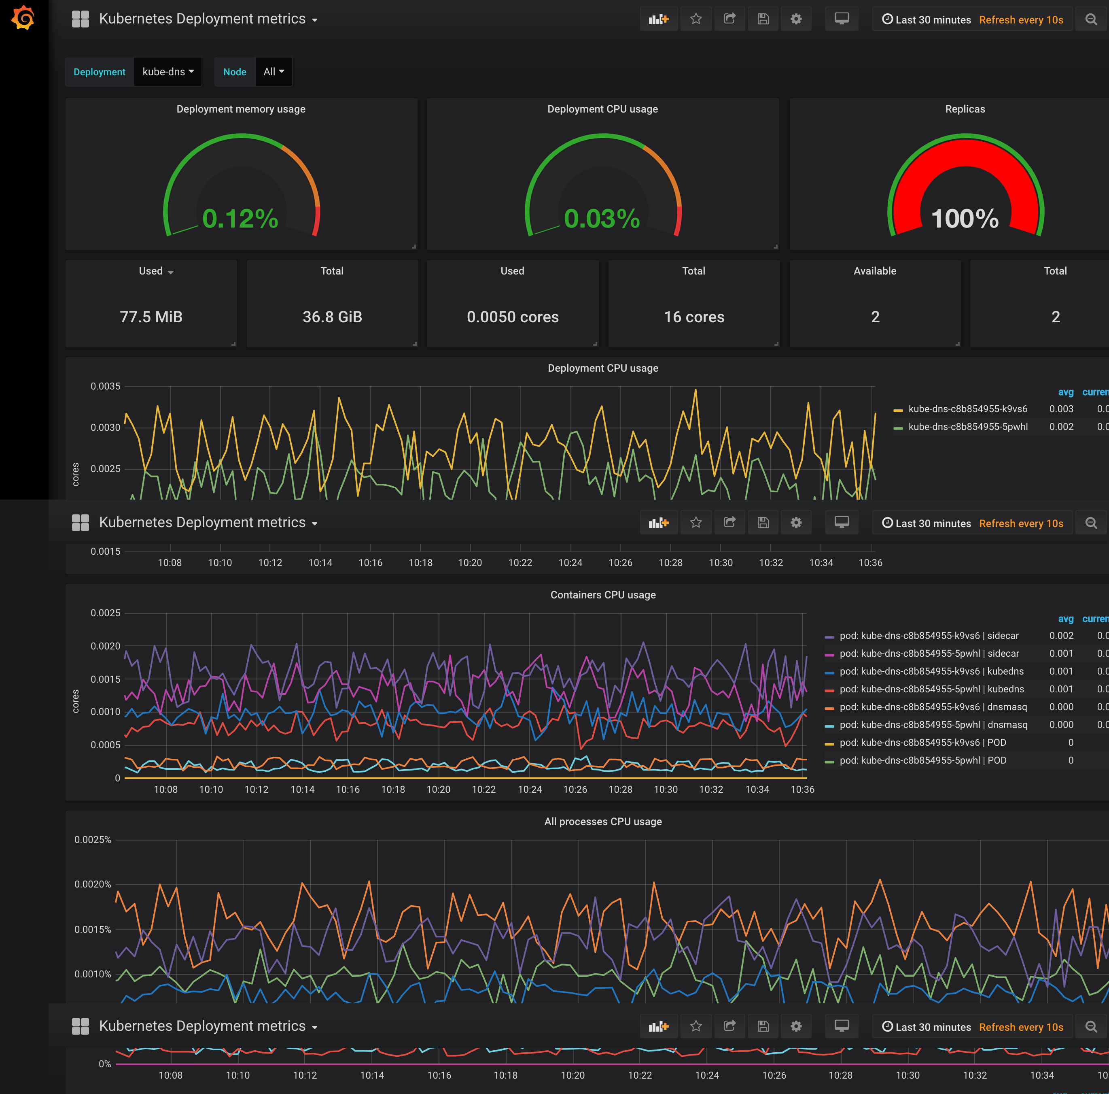Click Save floppy icon in bottom toolbar
Screen dimensions: 1109x1094
point(763,1026)
